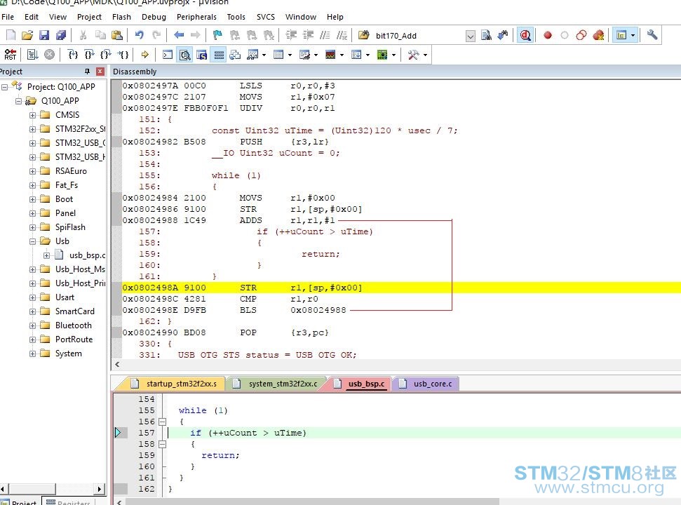This screenshot has height=505, width=681.
Task: Select the SmartCard folder
Action: [x=75, y=311]
